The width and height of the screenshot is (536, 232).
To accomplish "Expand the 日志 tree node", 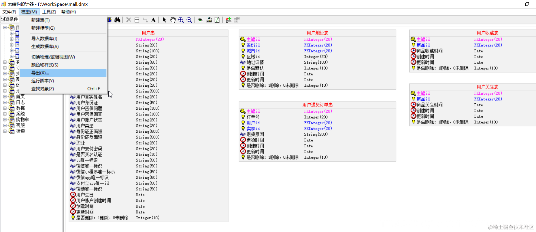I will point(5,102).
